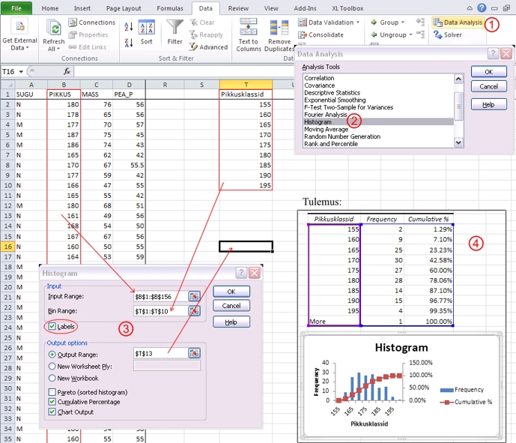Expand the Data Validation dropdown arrow

click(358, 22)
